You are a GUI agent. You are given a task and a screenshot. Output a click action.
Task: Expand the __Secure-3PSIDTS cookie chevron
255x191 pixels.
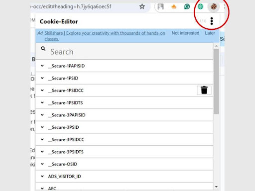click(42, 152)
